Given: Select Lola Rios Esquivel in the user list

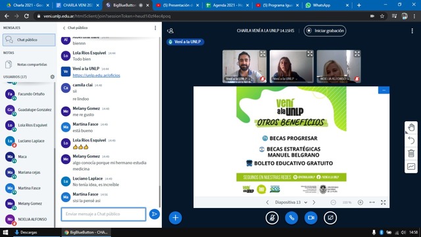Looking at the screenshot, I should pos(28,126).
